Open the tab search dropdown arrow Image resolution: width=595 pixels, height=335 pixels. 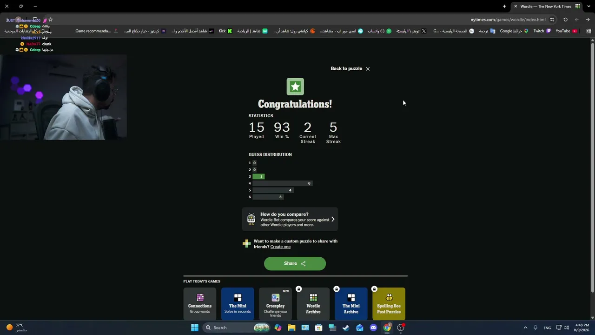pos(588,7)
